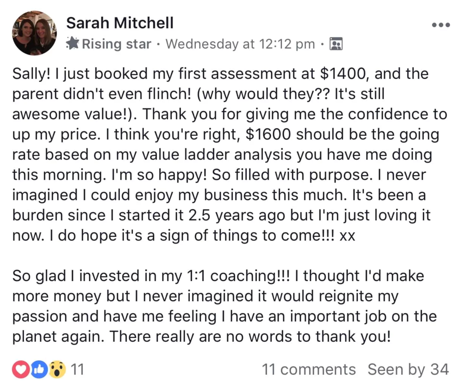Open the Sarah Mitchell profile name link
This screenshot has height=388, width=463.
[x=120, y=23]
